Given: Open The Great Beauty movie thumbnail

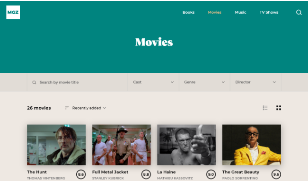Looking at the screenshot, I should [252, 145].
